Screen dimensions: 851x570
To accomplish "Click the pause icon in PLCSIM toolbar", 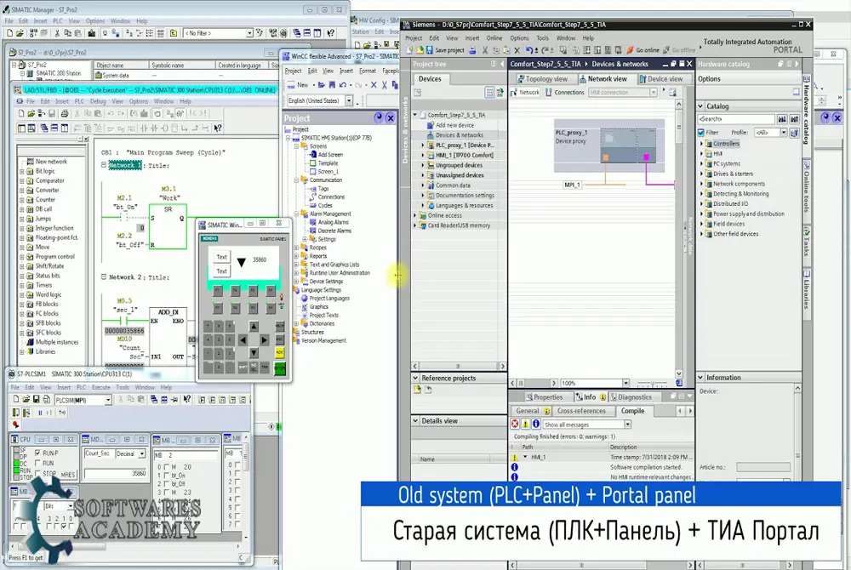I will pyautogui.click(x=40, y=413).
